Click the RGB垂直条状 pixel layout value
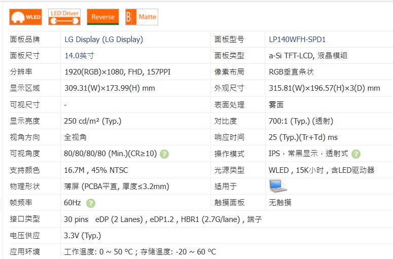Image resolution: width=393 pixels, height=259 pixels. [291, 72]
